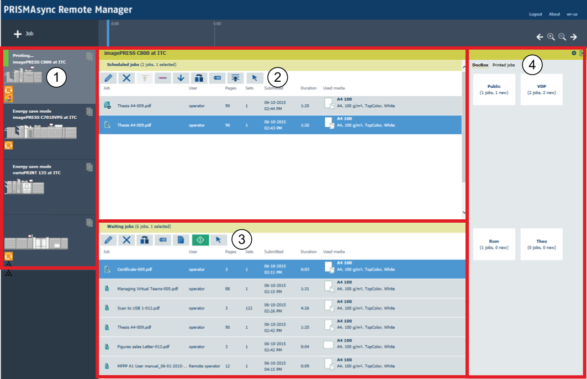Click Logout in the header
The width and height of the screenshot is (587, 379).
(535, 14)
